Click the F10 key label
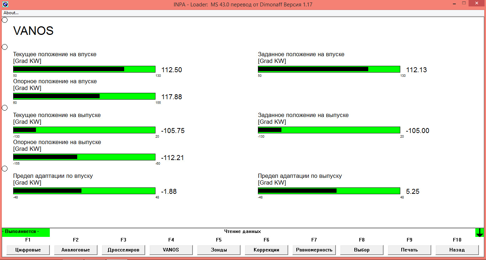 [457, 240]
